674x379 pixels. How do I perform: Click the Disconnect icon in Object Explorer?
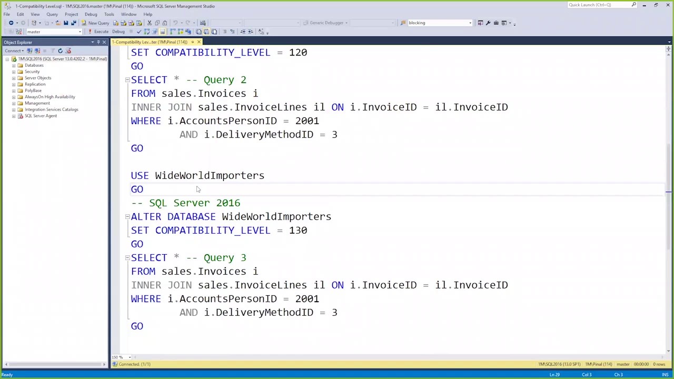[37, 51]
